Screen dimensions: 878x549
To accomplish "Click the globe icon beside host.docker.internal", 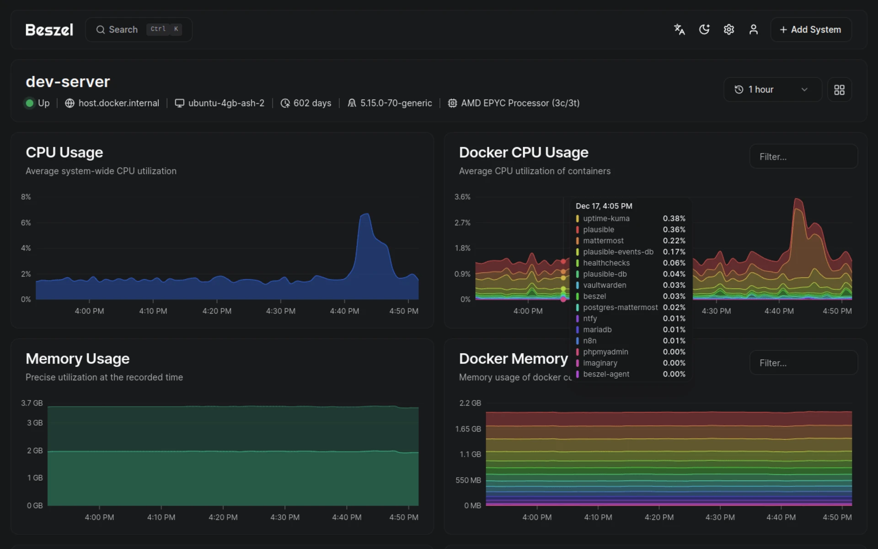I will click(x=70, y=103).
